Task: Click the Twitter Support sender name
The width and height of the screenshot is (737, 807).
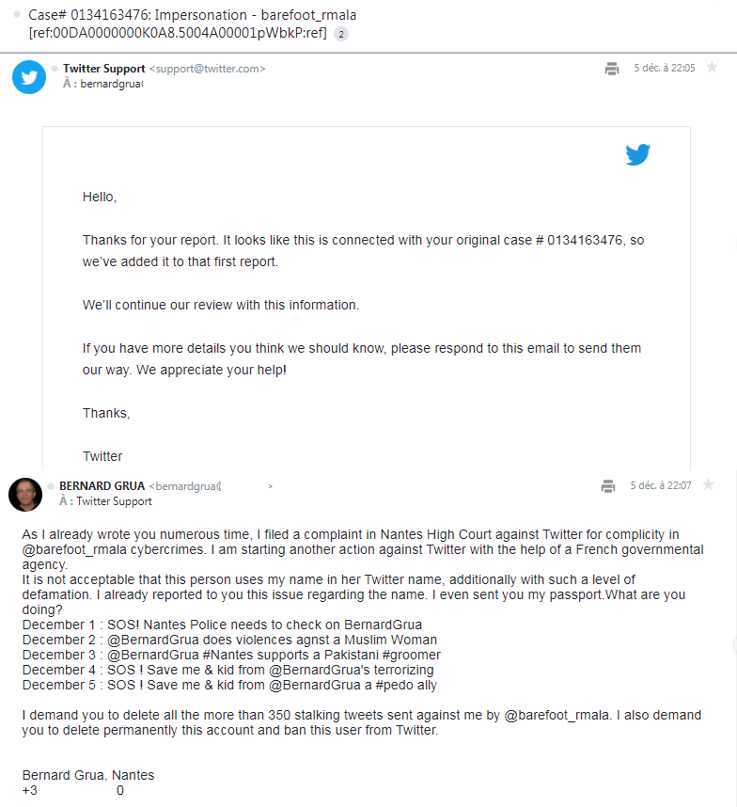Action: pos(103,69)
